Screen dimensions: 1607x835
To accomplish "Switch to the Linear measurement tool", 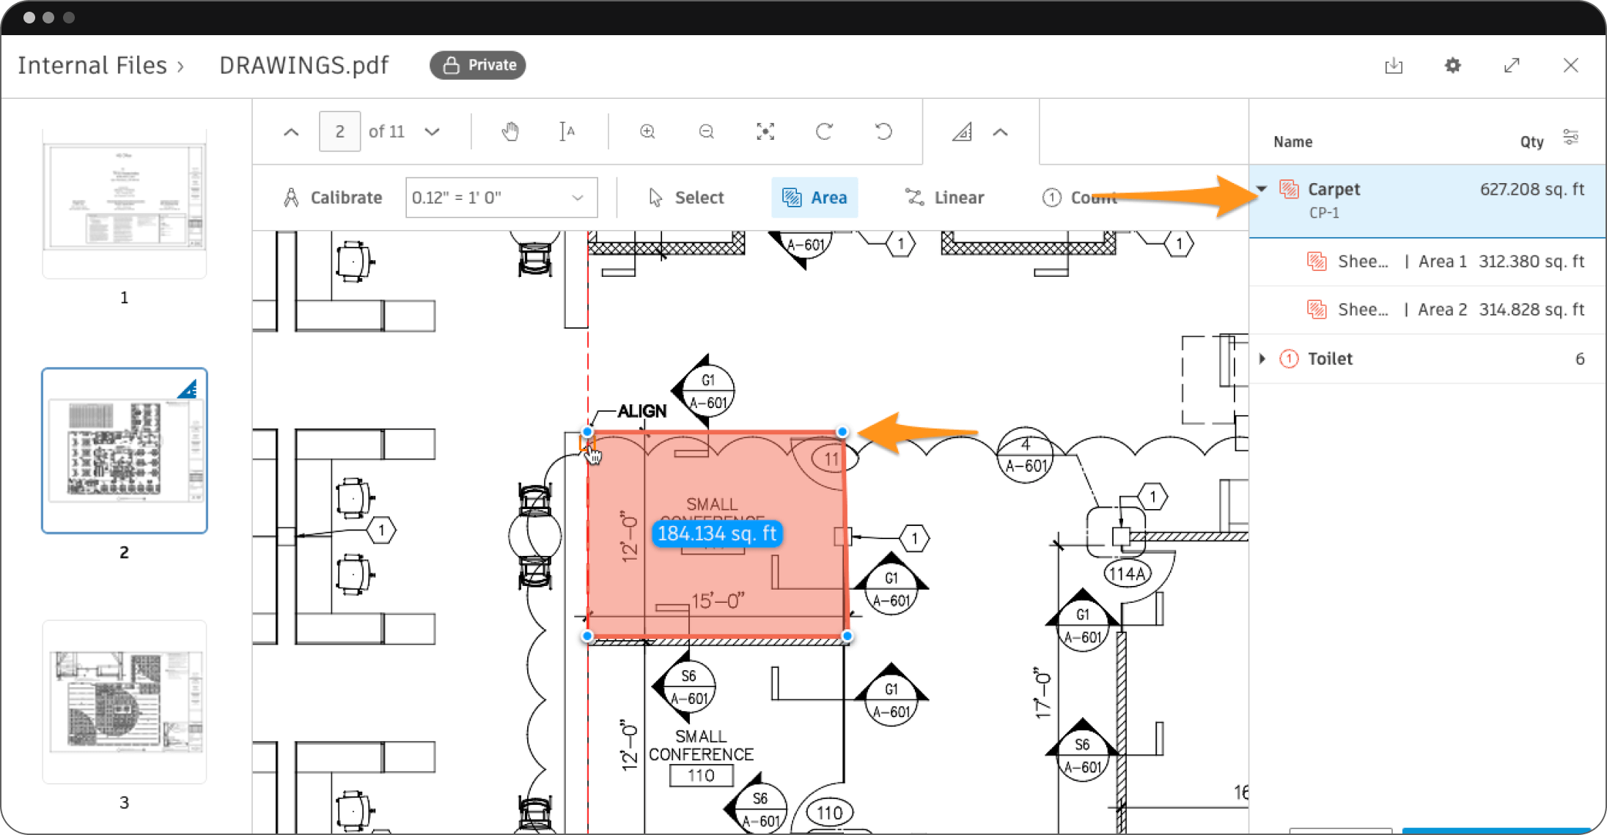I will [x=944, y=198].
